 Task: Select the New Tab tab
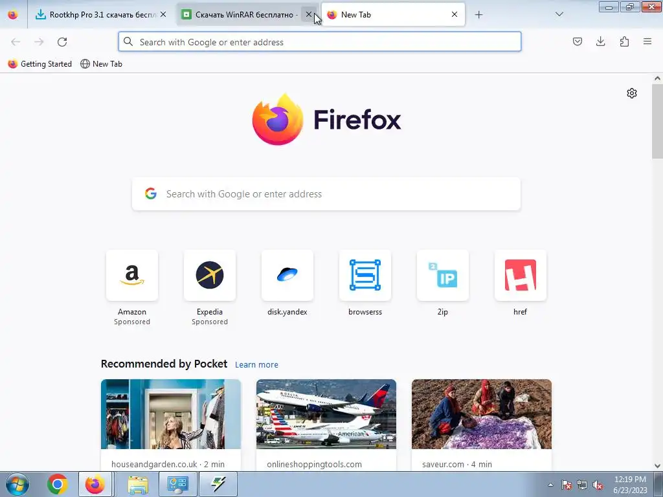pyautogui.click(x=393, y=15)
